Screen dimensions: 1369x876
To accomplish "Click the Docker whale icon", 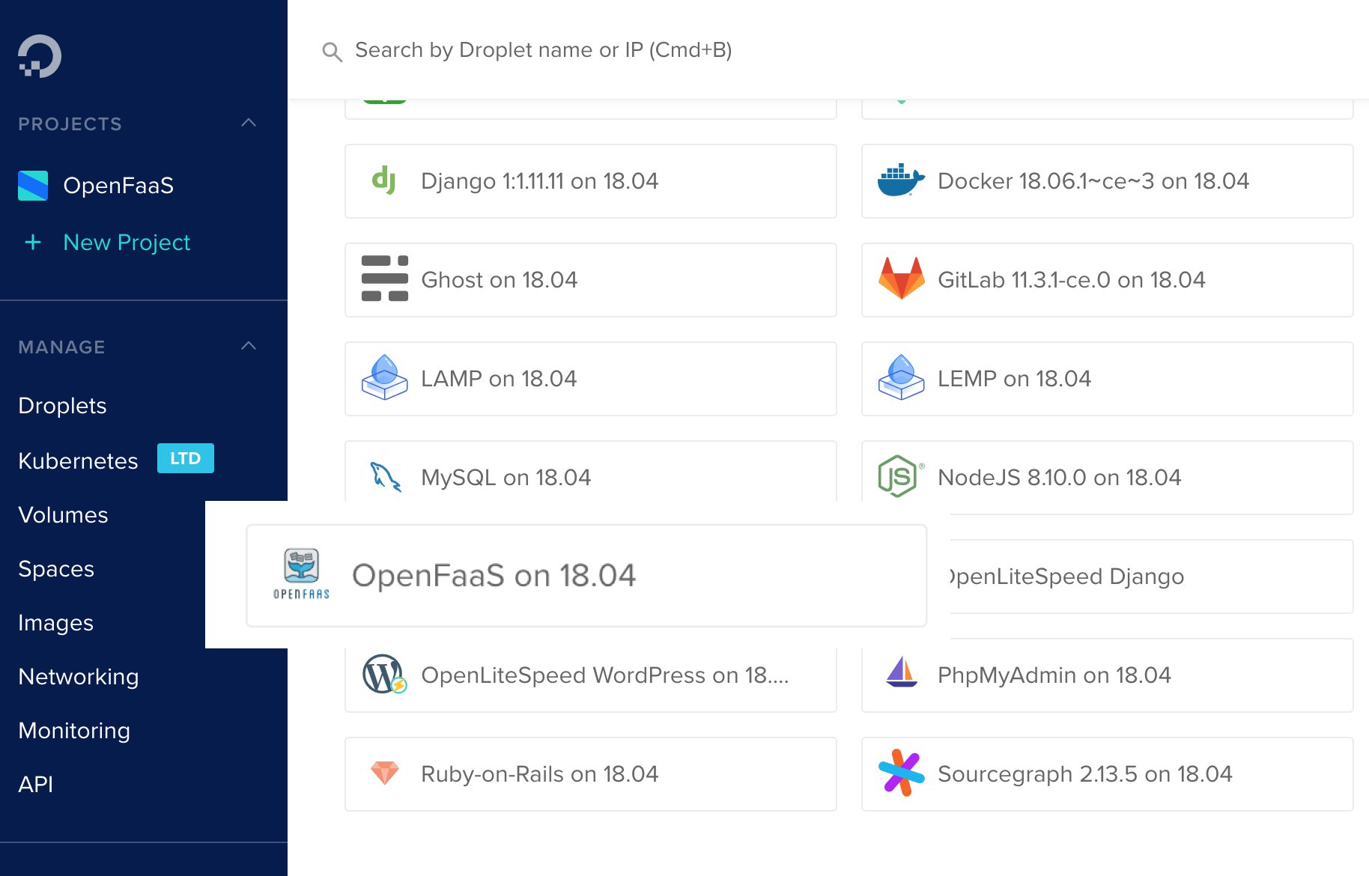I will (x=901, y=180).
